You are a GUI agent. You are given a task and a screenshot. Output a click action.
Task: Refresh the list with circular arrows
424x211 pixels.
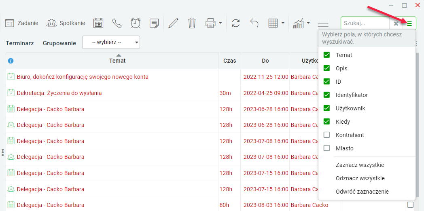point(236,23)
